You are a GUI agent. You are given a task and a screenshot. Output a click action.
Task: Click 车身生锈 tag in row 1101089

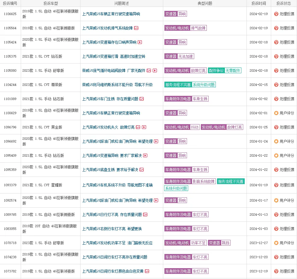200,99
